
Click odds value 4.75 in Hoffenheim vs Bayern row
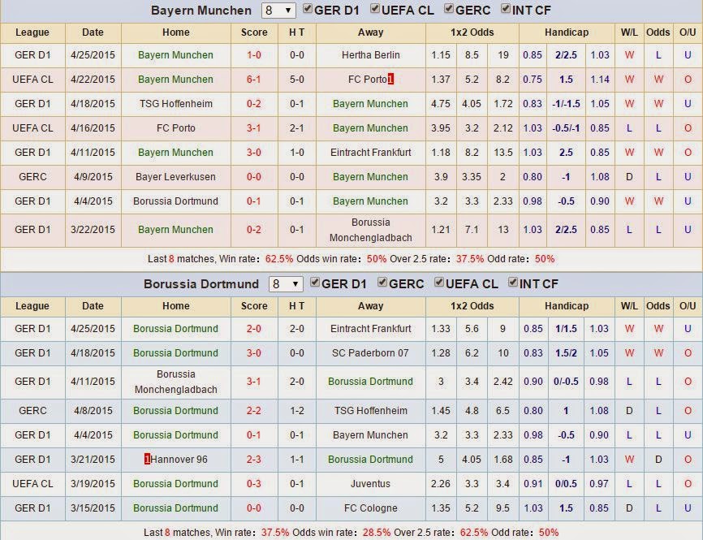[x=440, y=104]
